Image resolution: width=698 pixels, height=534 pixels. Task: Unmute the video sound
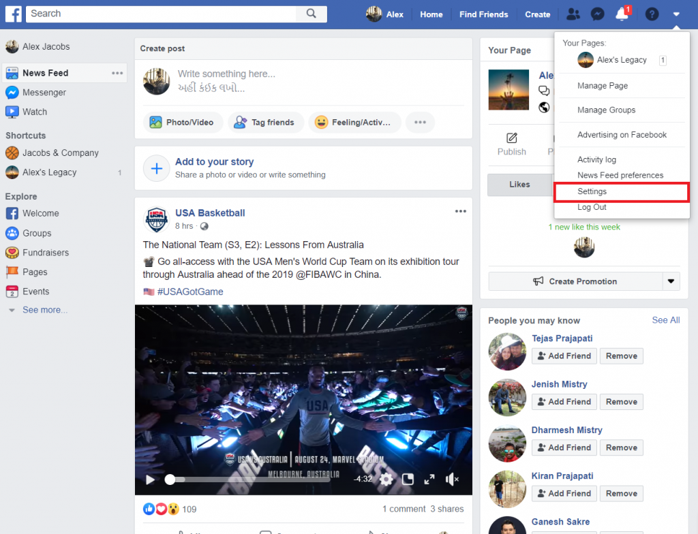click(452, 479)
